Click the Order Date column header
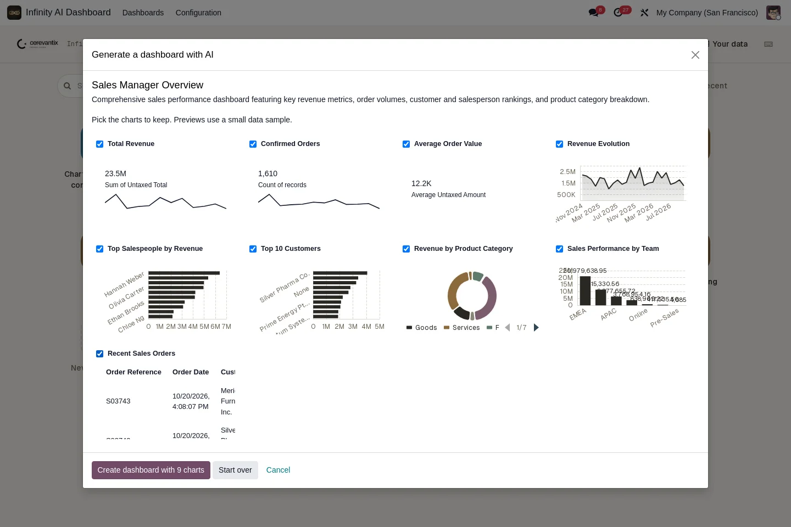The image size is (791, 527). click(x=191, y=372)
